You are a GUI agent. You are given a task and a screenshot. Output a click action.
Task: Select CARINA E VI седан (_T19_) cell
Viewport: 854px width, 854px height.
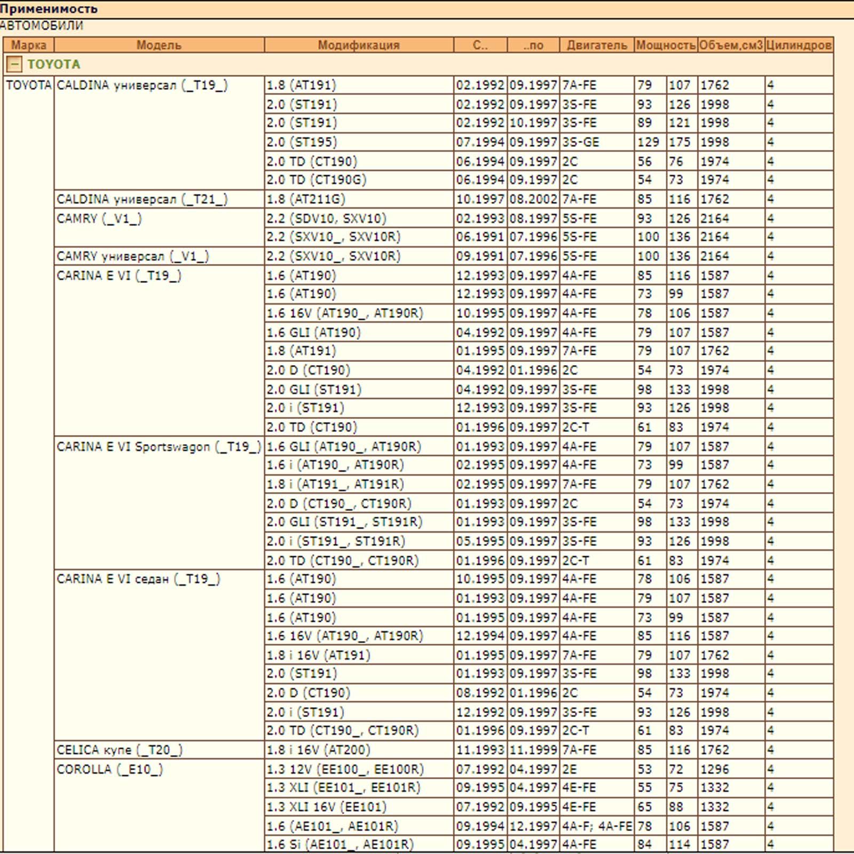(x=159, y=654)
